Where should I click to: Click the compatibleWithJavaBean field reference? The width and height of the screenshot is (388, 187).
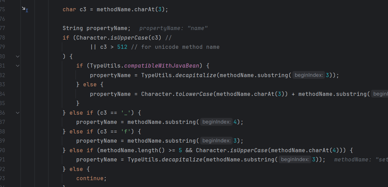pos(162,66)
